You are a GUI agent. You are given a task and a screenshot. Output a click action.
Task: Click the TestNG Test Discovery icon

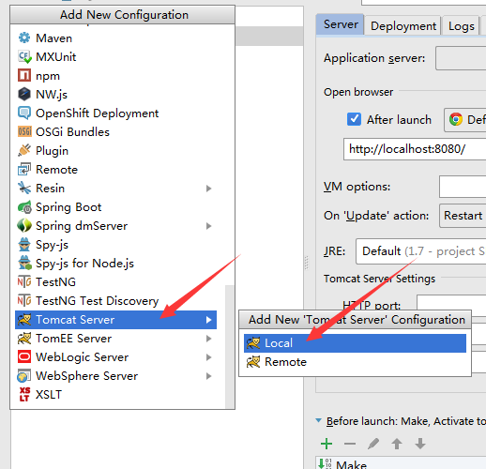(x=24, y=301)
